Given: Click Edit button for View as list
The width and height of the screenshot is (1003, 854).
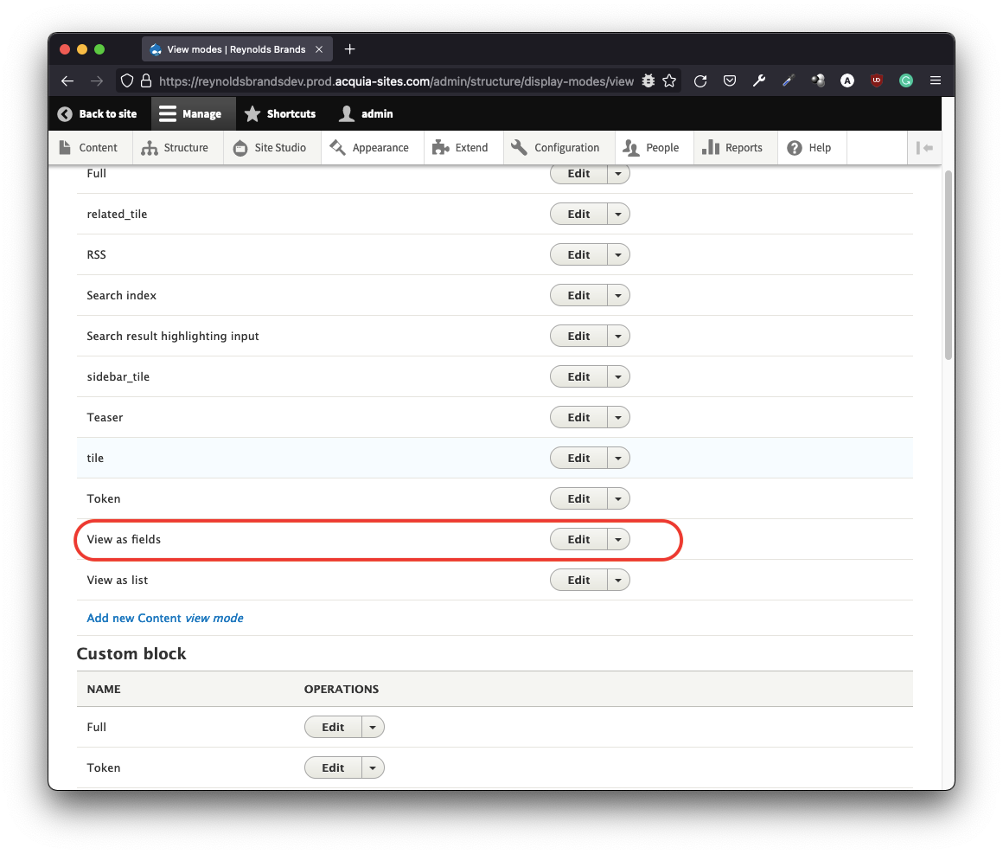Looking at the screenshot, I should (x=578, y=580).
